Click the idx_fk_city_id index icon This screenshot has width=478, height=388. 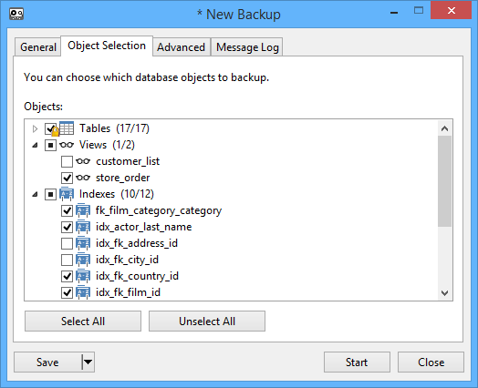[83, 260]
